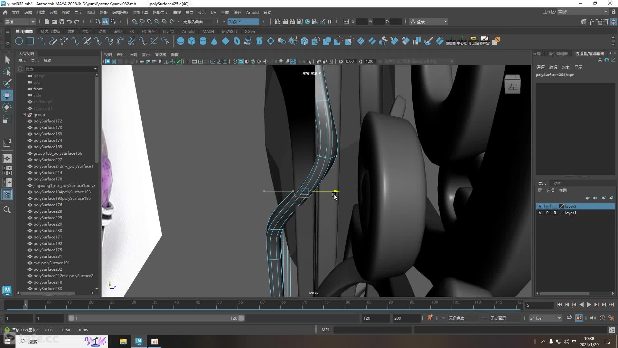Screen dimensions: 618x348
Task: Click the outliner horizontal scrollbar
Action: click(48, 293)
